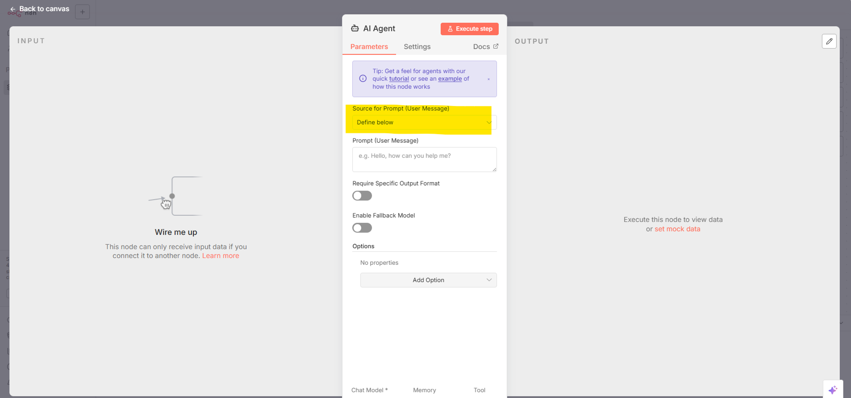Click the info icon in tip banner
Viewport: 851px width, 398px height.
[363, 79]
